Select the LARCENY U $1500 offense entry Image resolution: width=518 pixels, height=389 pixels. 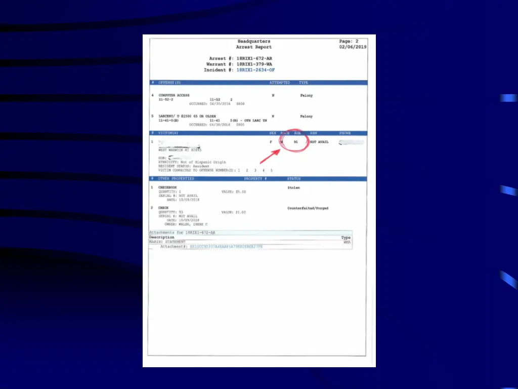(187, 116)
